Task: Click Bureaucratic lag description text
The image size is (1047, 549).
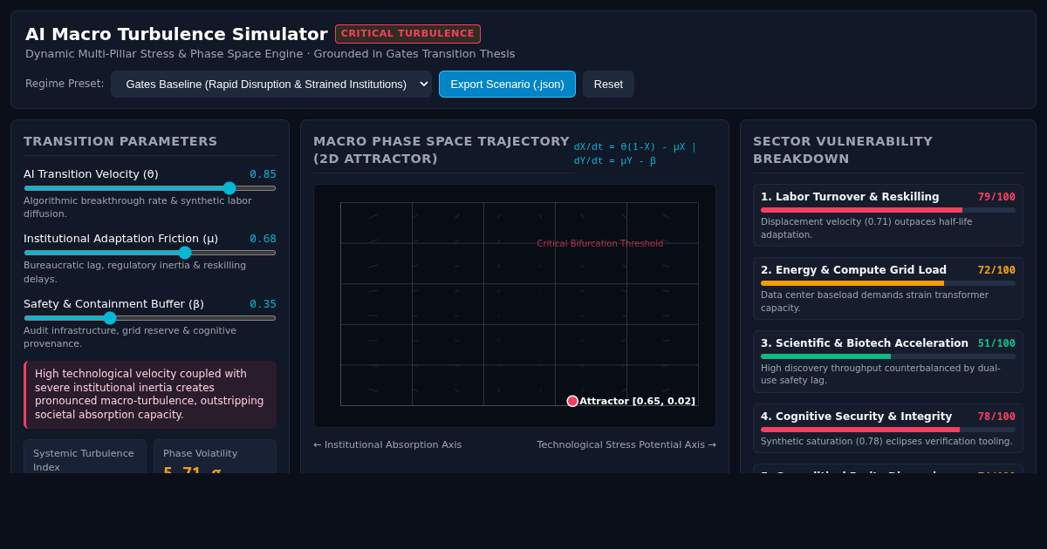Action: [x=134, y=272]
